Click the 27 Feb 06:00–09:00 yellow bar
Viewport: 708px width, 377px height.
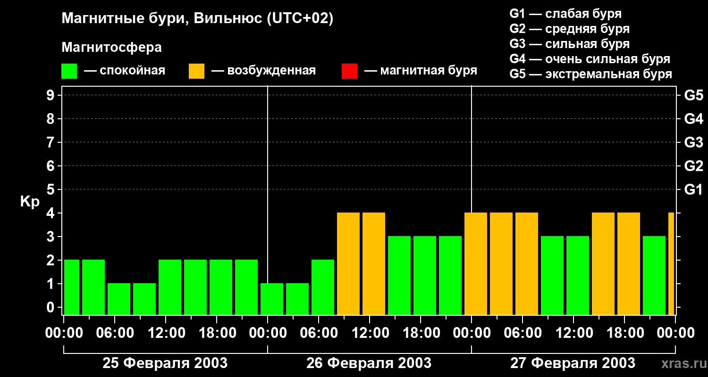[x=527, y=263]
